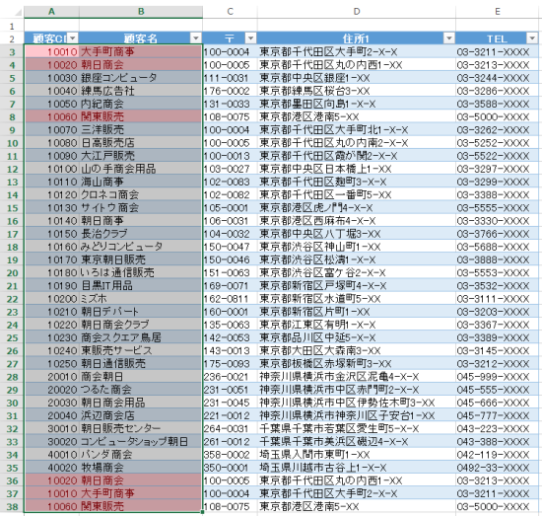This screenshot has width=542, height=516.
Task: Click the cell 日高販売店
Action: tap(141, 143)
